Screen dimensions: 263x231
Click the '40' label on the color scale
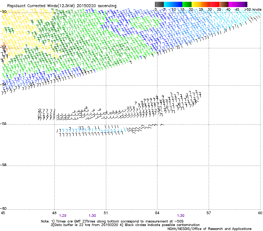click(228, 10)
